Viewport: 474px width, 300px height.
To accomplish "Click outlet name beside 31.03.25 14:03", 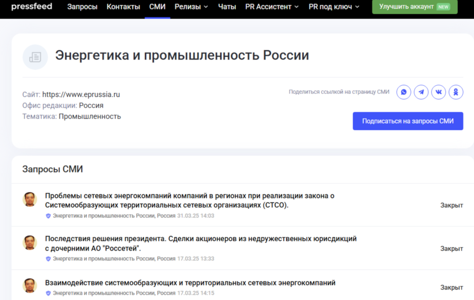I will click(114, 216).
